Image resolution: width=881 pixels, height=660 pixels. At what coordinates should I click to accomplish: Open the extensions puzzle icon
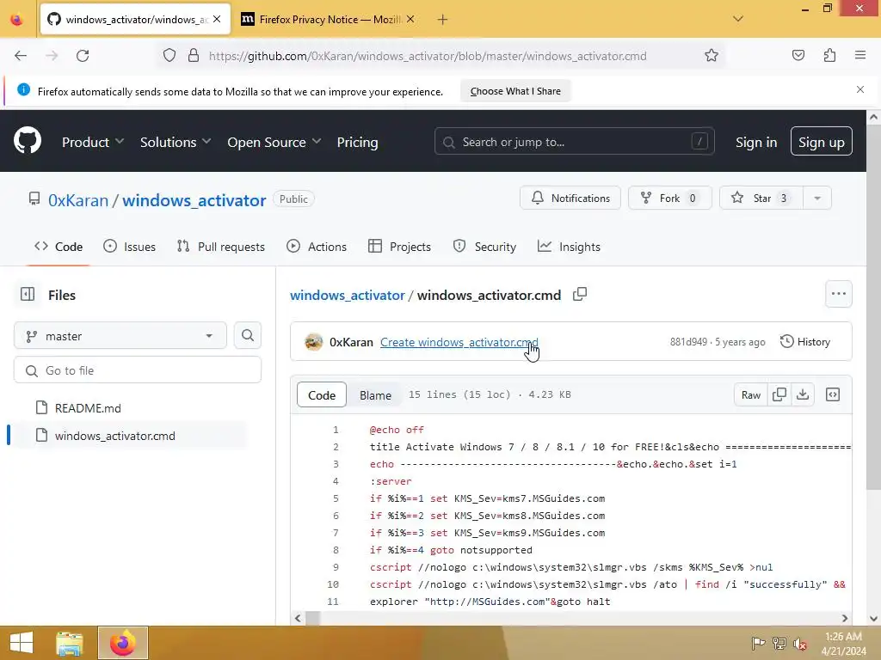click(x=829, y=55)
